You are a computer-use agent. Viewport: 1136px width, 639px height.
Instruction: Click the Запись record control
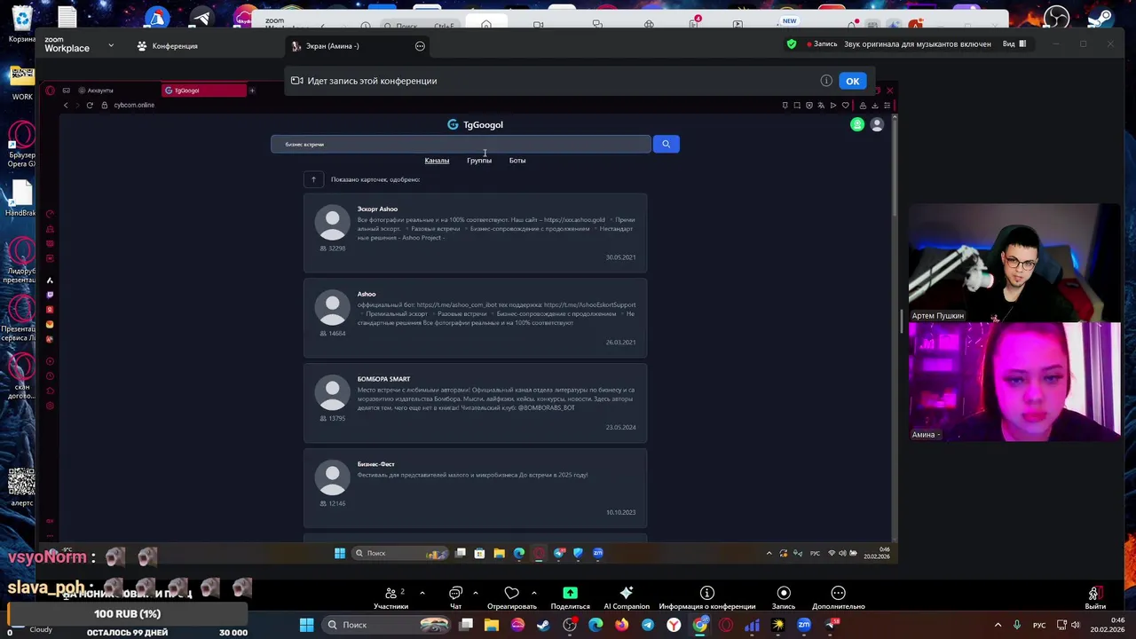pyautogui.click(x=784, y=598)
